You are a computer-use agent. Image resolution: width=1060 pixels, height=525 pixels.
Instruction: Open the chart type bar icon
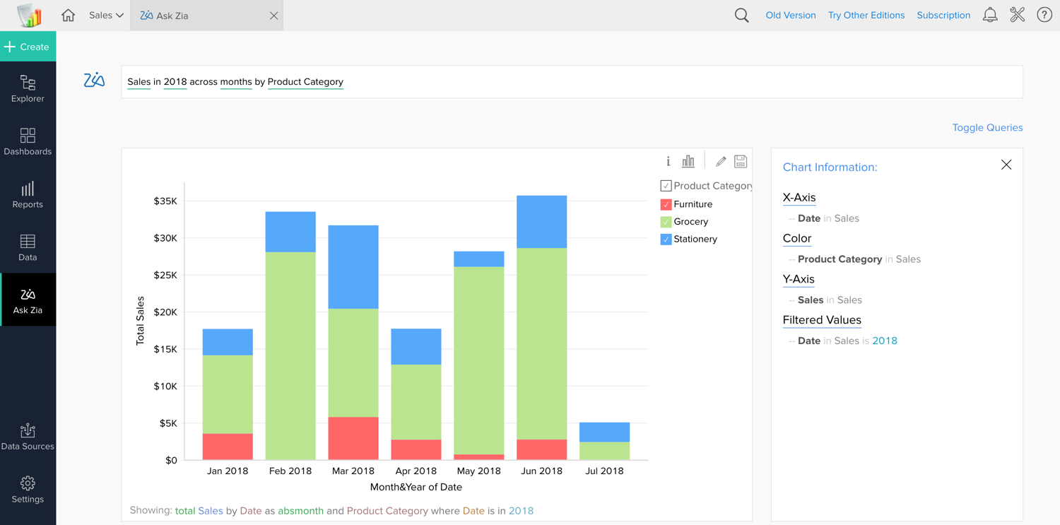point(688,162)
